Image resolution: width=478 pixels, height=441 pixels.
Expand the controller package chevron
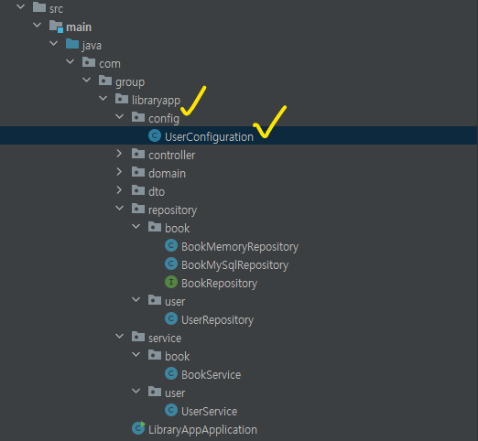tap(119, 154)
